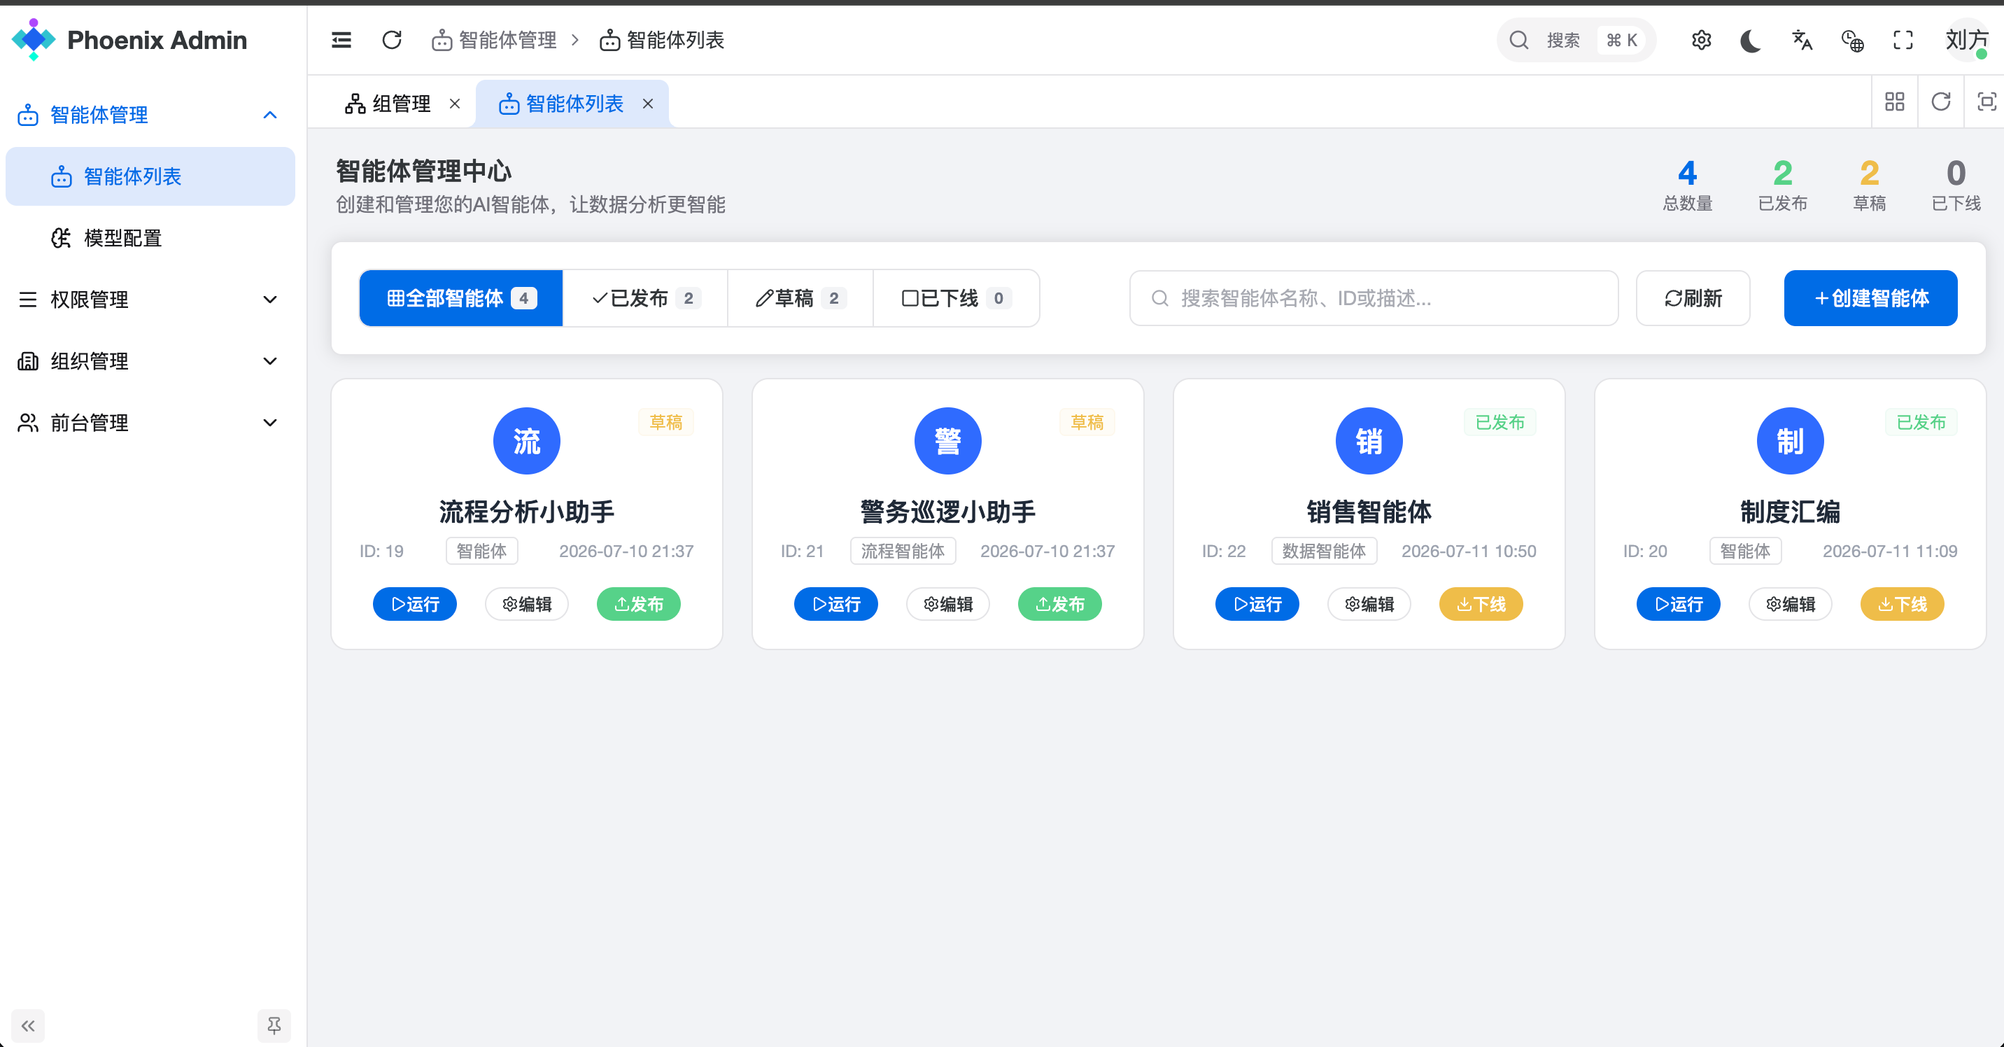
Task: Click the Phoenix Admin logo
Action: click(130, 40)
